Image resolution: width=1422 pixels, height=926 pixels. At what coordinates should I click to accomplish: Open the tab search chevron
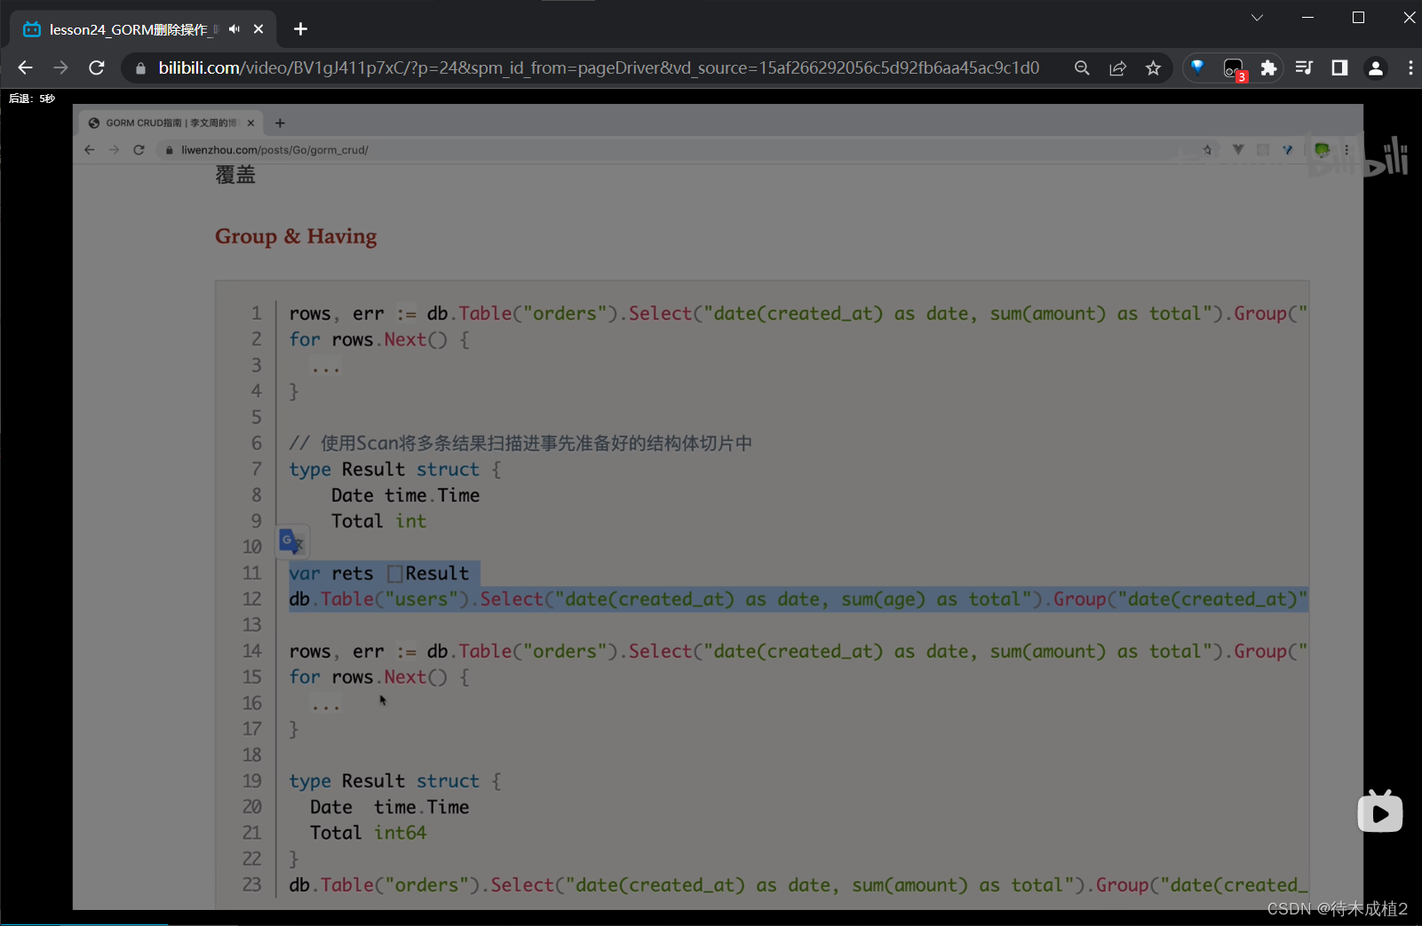1257,18
